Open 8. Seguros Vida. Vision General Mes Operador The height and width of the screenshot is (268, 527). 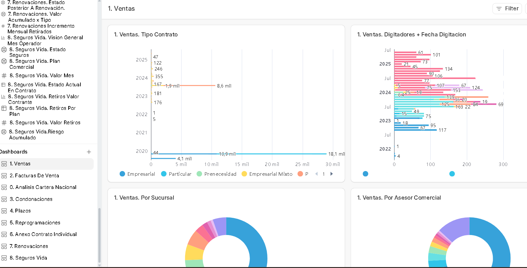pos(45,40)
